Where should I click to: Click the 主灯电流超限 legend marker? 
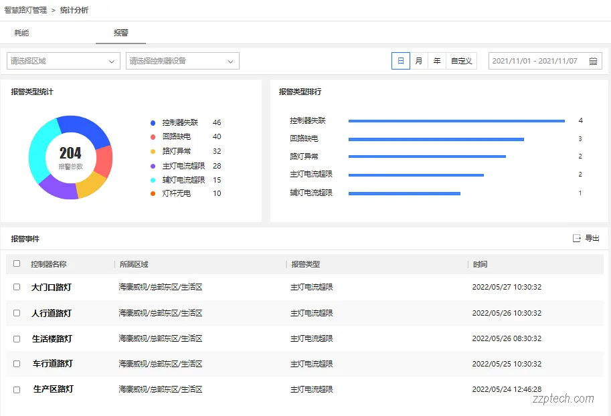click(x=153, y=165)
